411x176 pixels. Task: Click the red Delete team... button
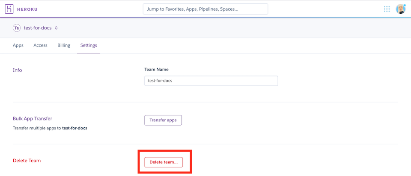[x=164, y=162]
